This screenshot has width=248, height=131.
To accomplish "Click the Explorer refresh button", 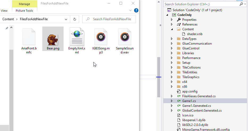I will point(75,19).
